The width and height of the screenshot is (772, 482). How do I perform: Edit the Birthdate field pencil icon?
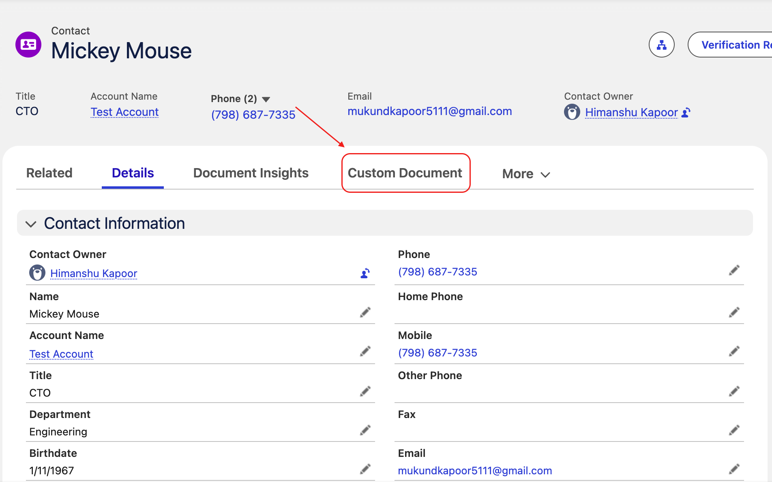pos(365,469)
